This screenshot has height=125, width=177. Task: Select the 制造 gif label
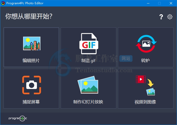pos(88,61)
